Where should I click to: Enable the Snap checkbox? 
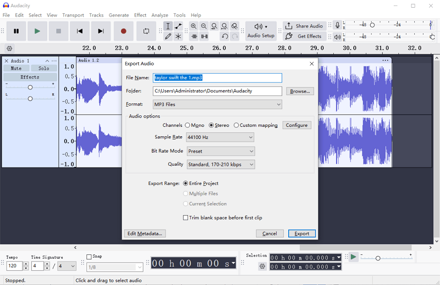[89, 256]
